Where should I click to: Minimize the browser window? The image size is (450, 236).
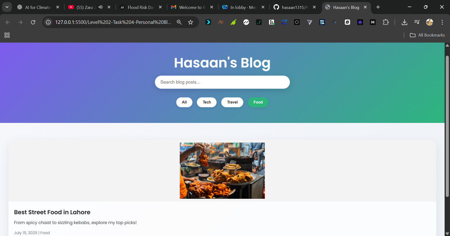tap(410, 7)
